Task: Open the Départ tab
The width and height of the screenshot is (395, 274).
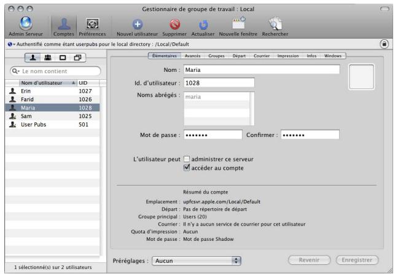Action: click(239, 56)
